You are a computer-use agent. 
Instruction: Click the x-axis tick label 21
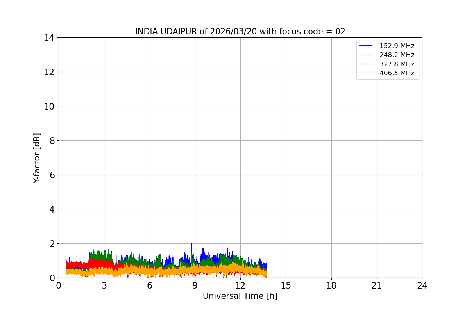(377, 285)
